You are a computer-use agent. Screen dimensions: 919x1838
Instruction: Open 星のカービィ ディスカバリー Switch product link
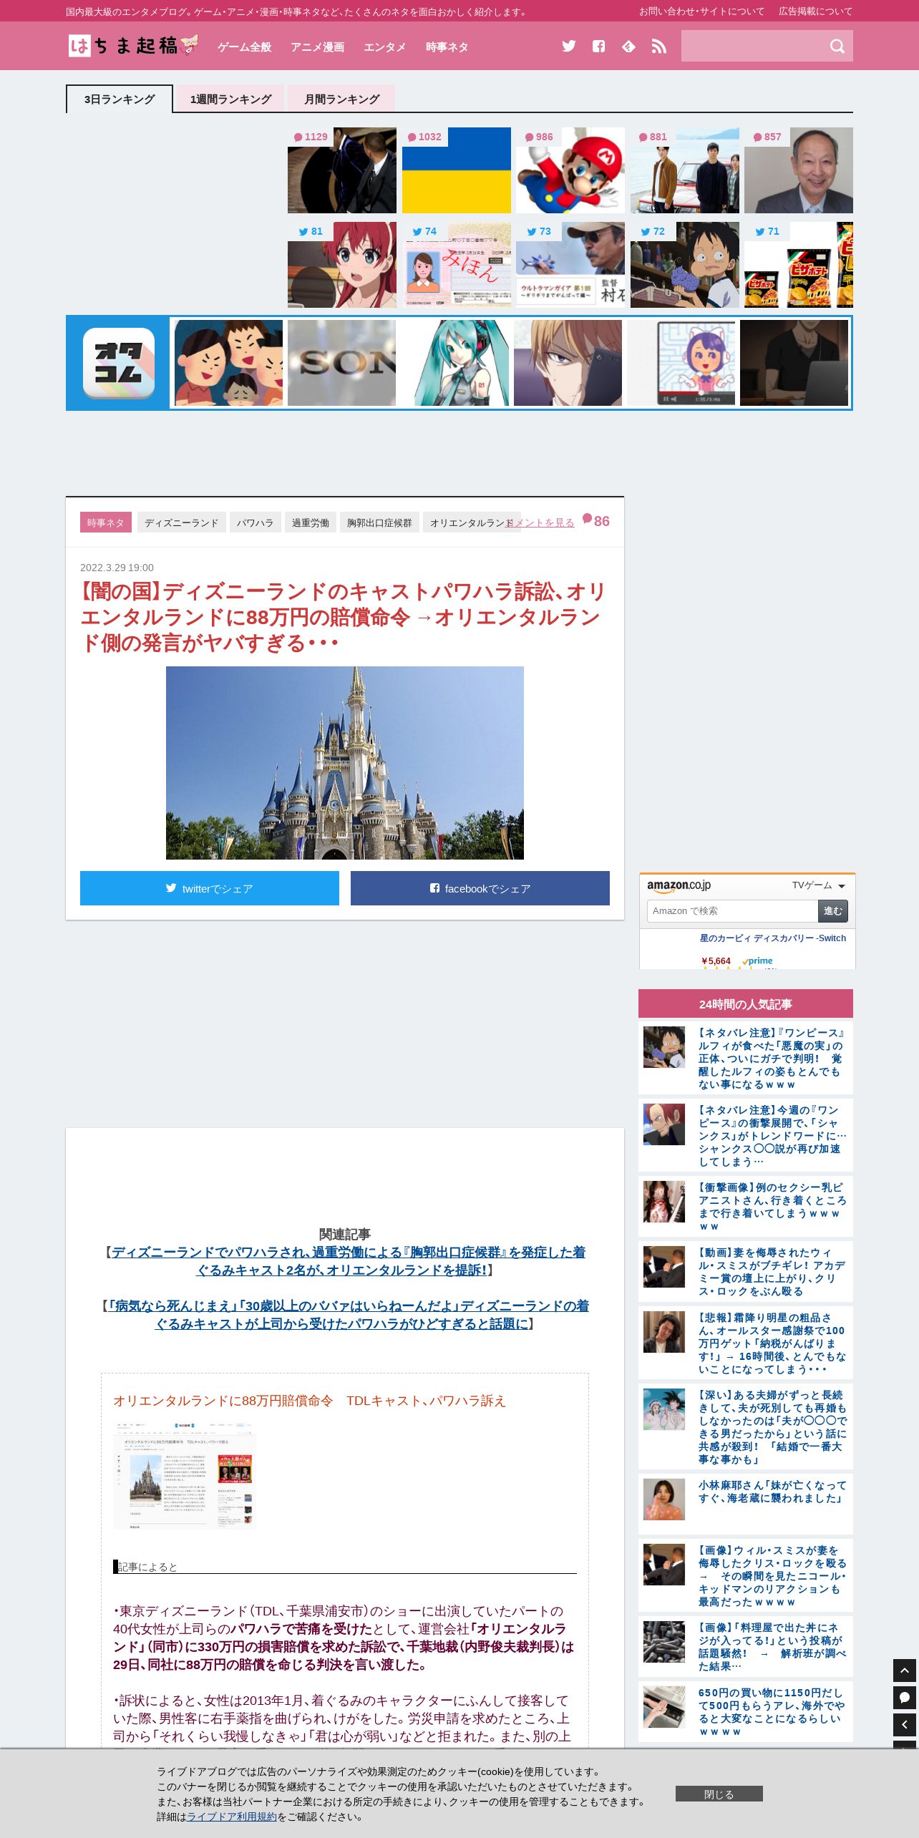773,938
